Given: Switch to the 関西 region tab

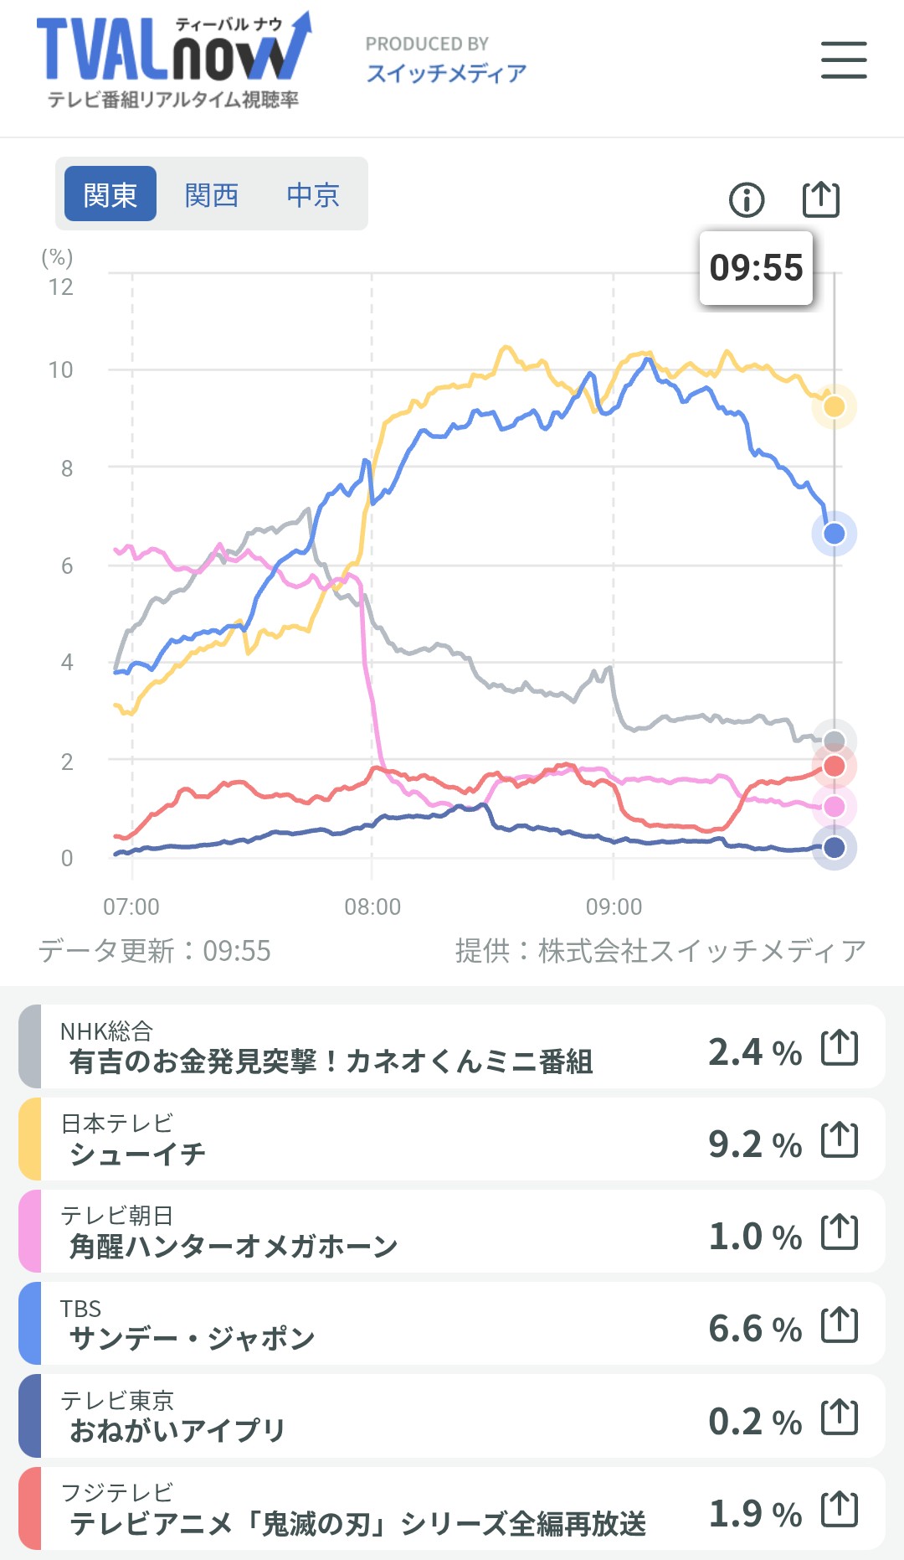Looking at the screenshot, I should [212, 194].
